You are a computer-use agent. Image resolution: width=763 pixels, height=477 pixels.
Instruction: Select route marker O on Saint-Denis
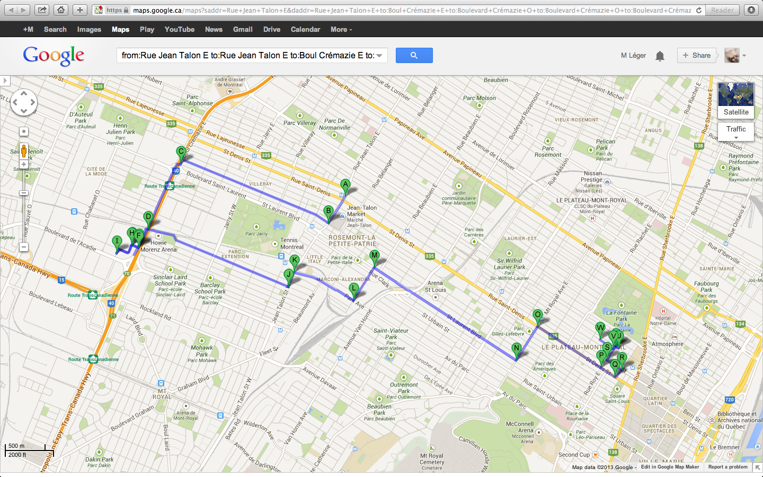(x=538, y=317)
